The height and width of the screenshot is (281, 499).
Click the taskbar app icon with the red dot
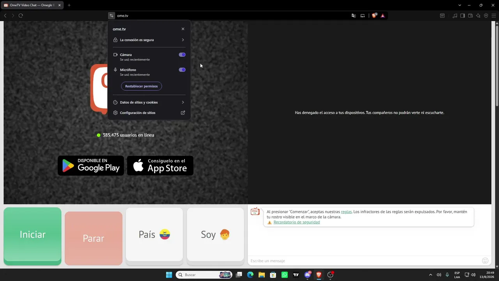331,275
